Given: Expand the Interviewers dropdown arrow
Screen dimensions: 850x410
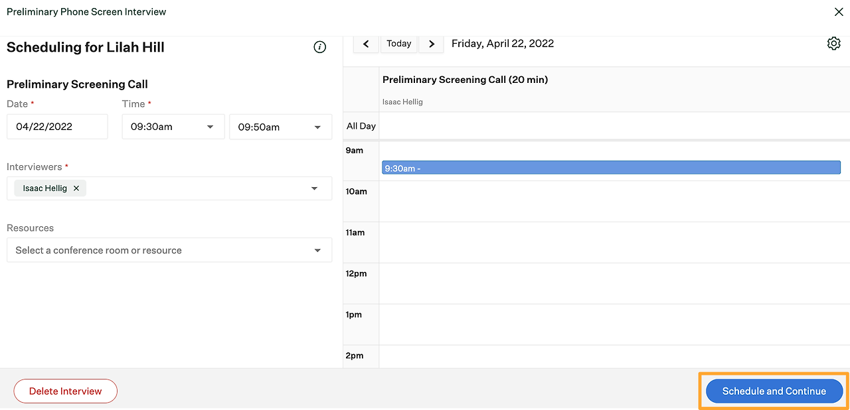Looking at the screenshot, I should point(315,188).
